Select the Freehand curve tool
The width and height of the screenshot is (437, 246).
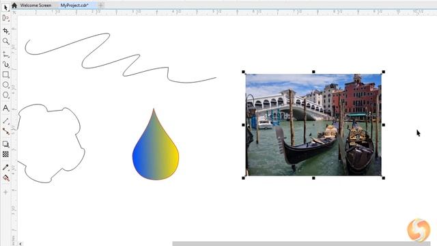[5, 55]
